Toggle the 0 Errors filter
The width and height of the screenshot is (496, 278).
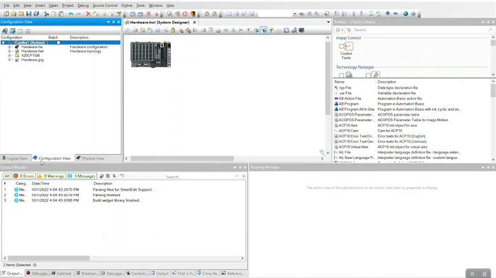click(x=24, y=176)
